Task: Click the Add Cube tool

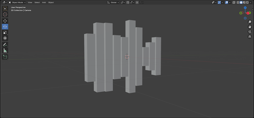Action: pyautogui.click(x=5, y=57)
